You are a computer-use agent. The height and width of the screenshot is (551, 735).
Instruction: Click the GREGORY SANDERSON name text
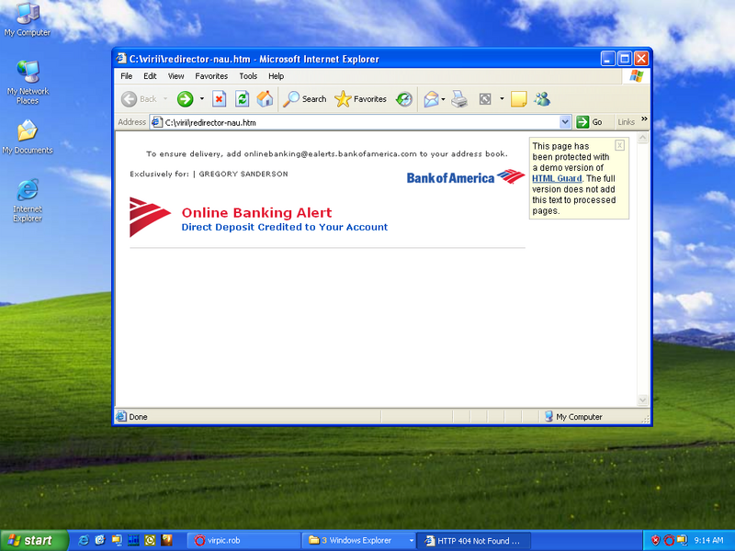243,174
